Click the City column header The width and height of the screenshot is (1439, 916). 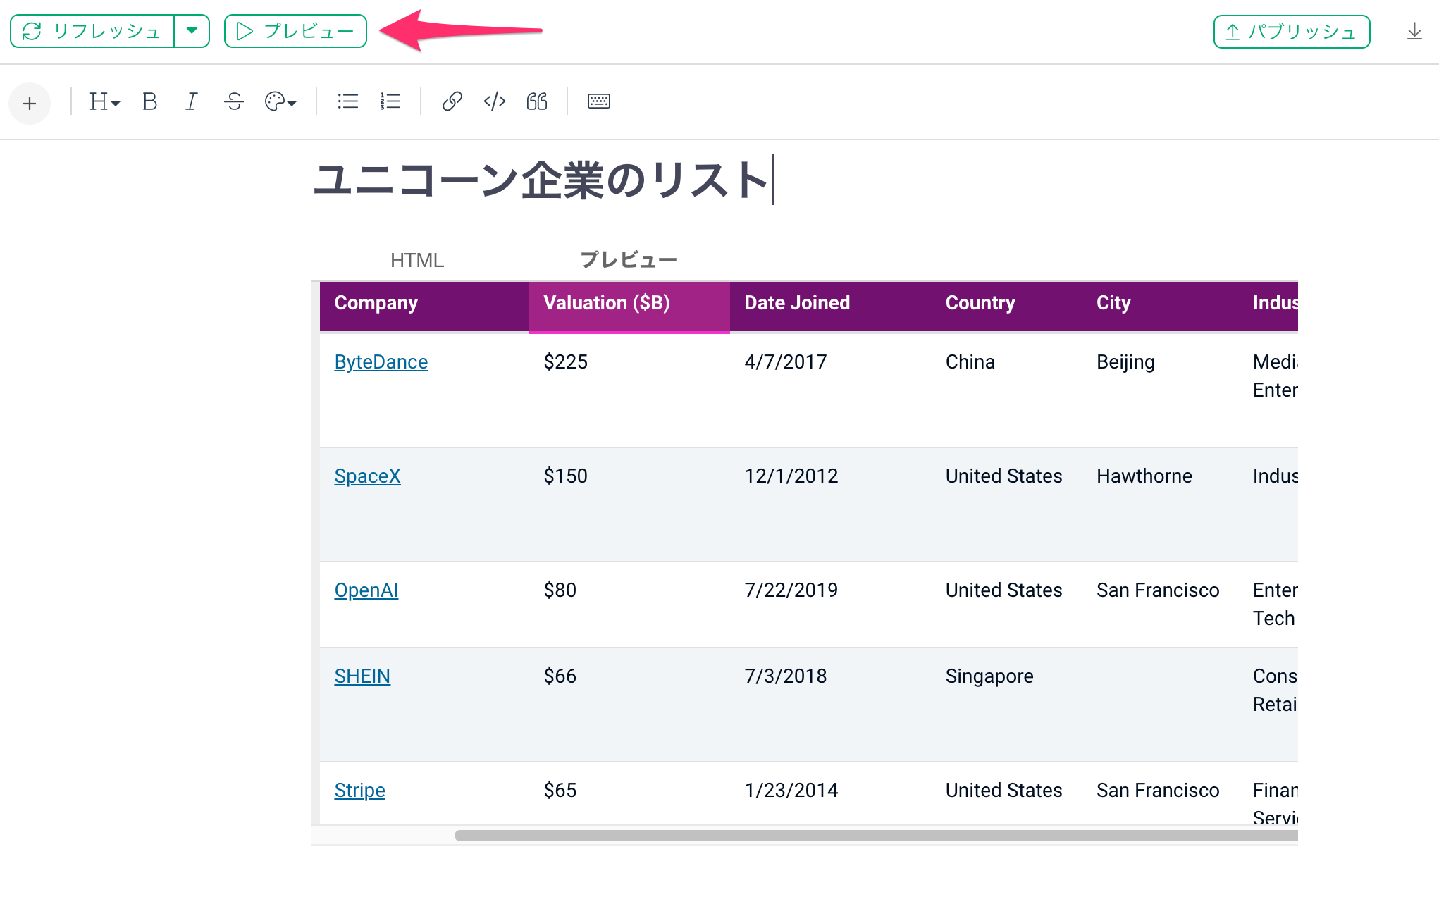coord(1160,307)
